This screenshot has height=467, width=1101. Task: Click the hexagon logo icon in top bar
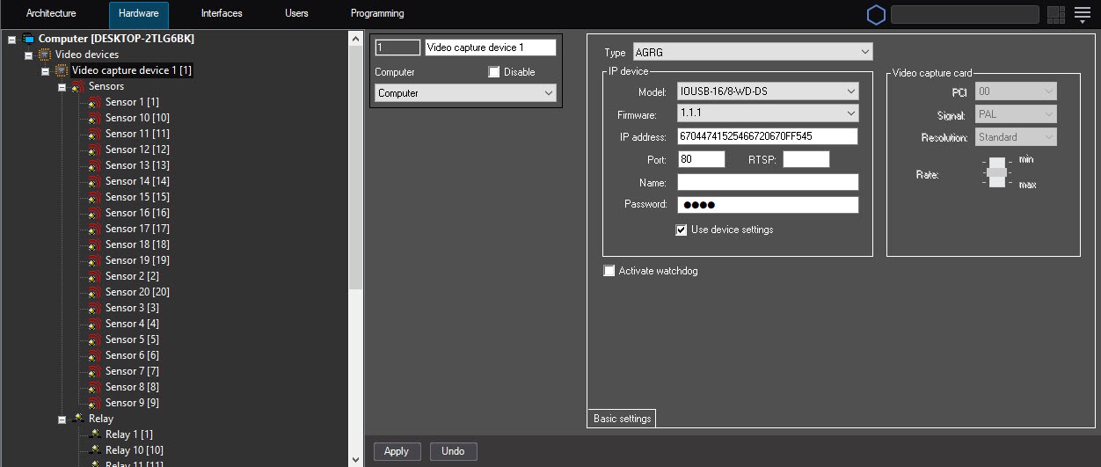876,14
